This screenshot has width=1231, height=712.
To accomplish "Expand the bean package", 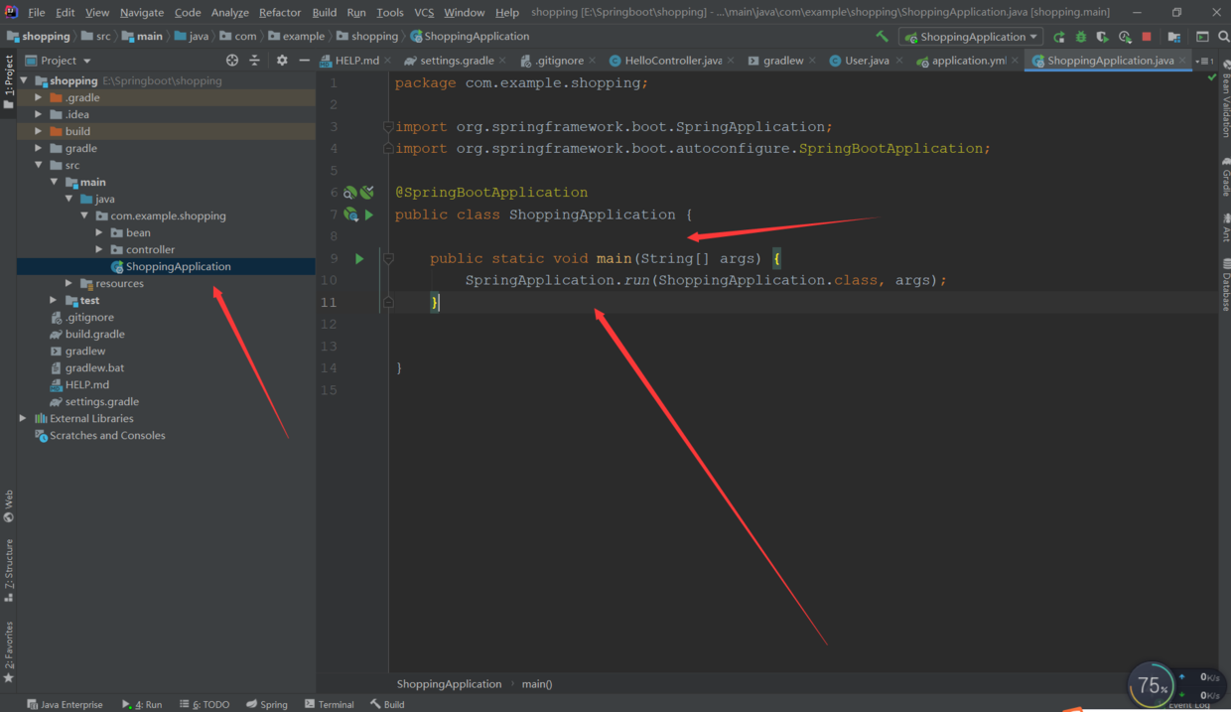I will (x=99, y=232).
